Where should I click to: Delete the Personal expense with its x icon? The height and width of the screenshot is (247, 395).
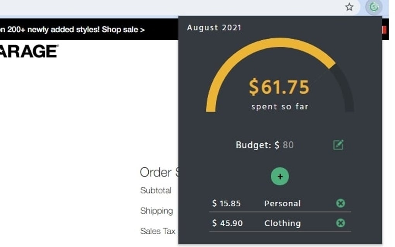click(340, 203)
